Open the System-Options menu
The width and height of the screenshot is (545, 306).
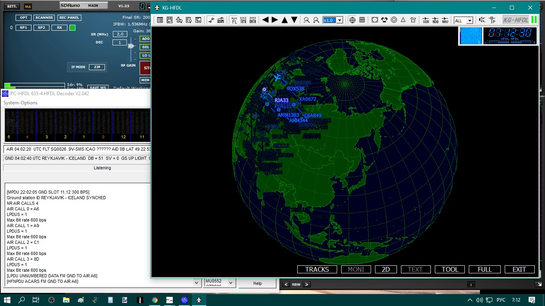tap(21, 103)
